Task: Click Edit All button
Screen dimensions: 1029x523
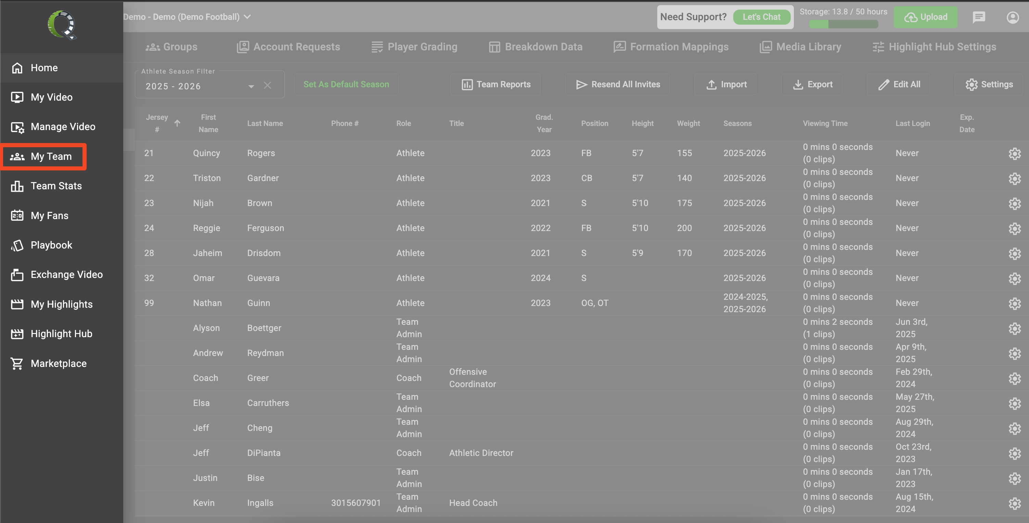Action: point(898,84)
